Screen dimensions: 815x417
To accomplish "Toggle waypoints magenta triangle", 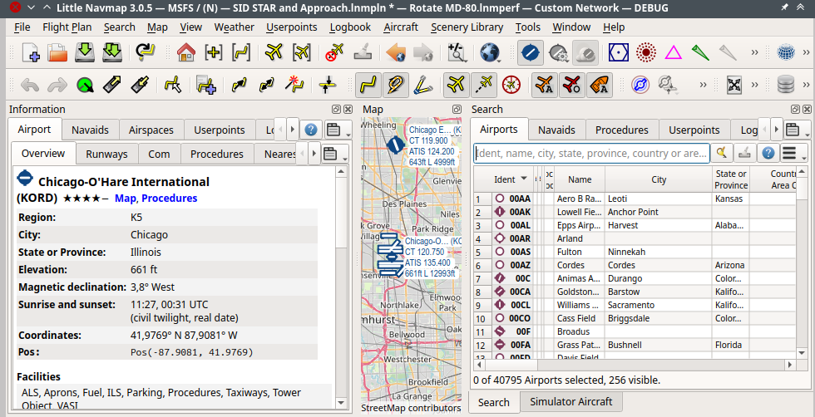I will (x=673, y=52).
